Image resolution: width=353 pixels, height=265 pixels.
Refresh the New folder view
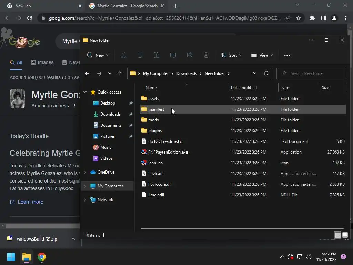pyautogui.click(x=266, y=73)
